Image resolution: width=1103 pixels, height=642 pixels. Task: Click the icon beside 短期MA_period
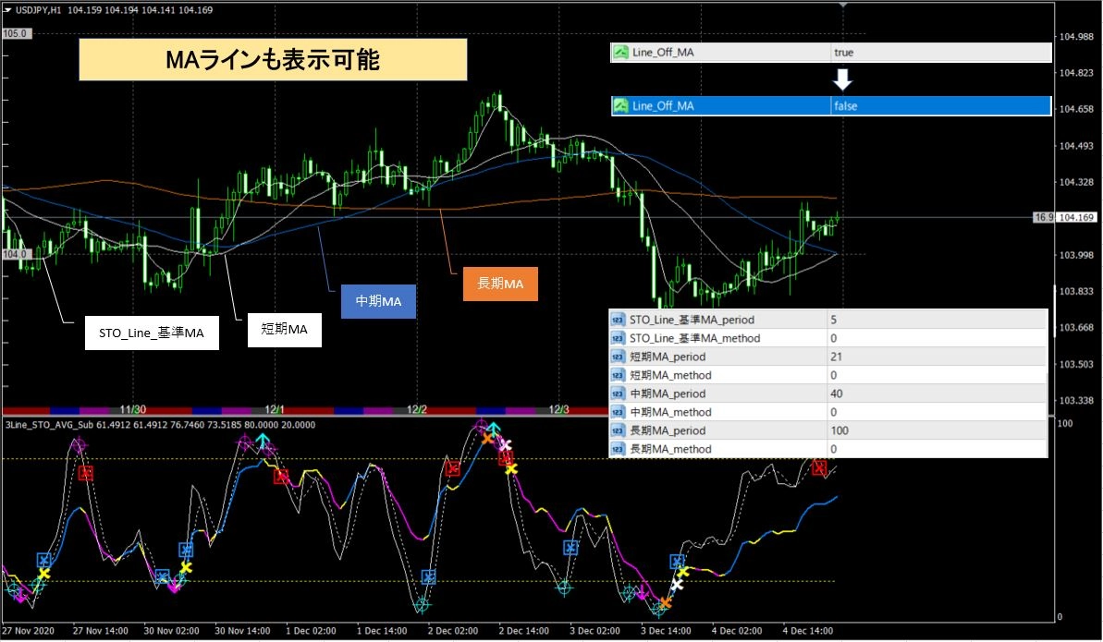pos(618,357)
